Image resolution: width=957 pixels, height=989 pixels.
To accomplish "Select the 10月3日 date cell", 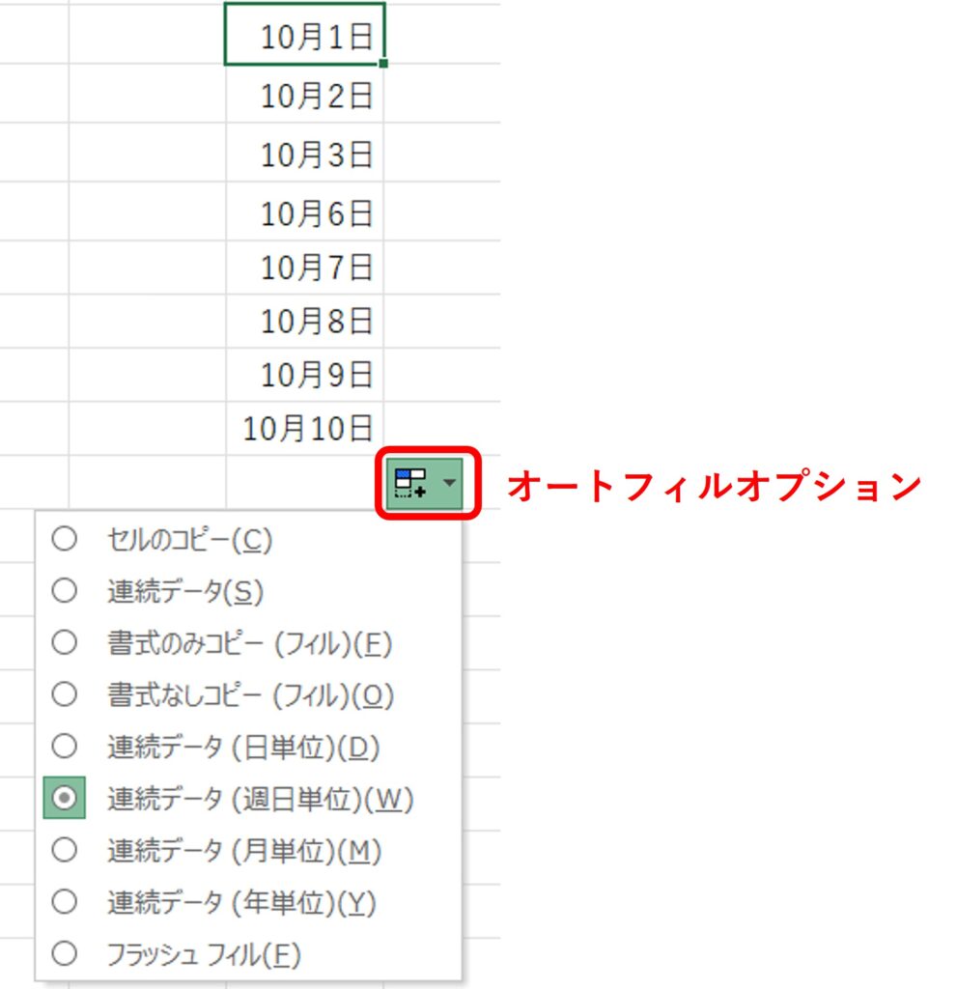I will pos(305,155).
